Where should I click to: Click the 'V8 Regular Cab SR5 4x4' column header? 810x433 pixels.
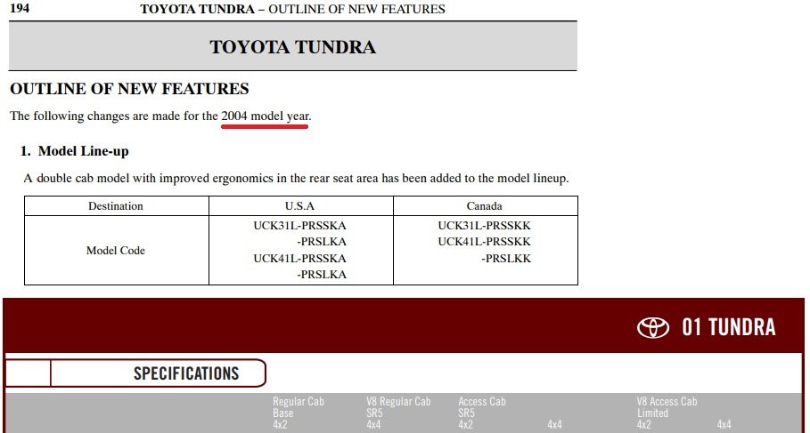(398, 413)
